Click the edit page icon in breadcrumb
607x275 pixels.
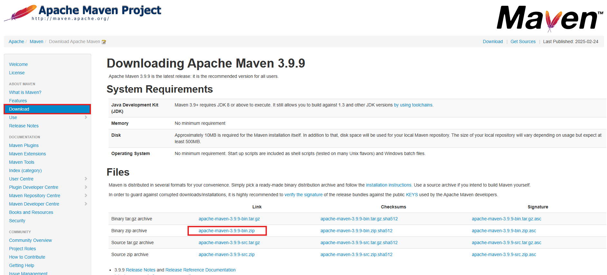click(x=104, y=42)
